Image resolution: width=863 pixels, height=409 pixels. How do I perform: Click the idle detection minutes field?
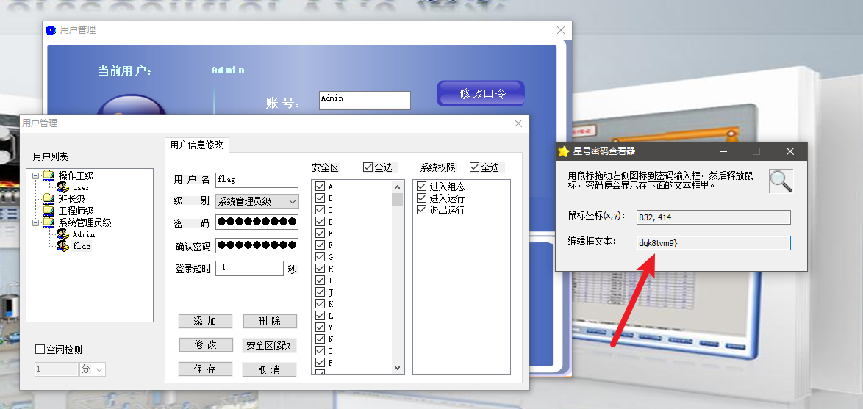pos(56,369)
